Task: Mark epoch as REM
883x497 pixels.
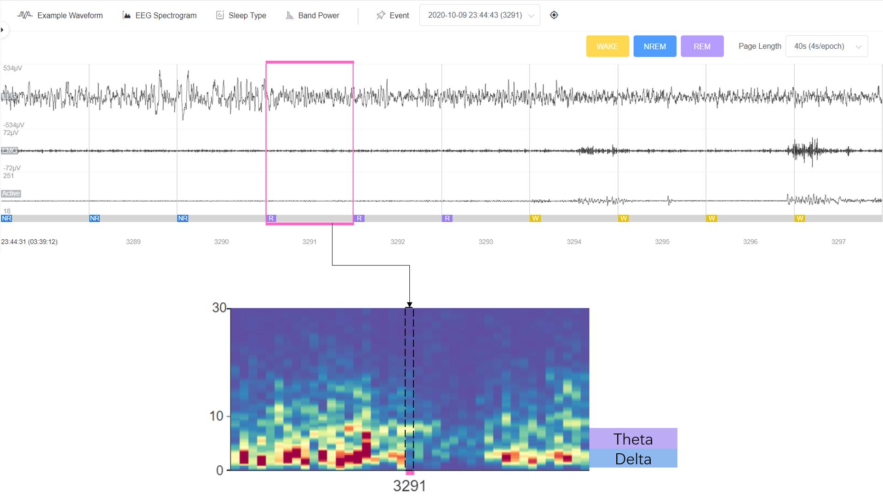Action: 702,46
